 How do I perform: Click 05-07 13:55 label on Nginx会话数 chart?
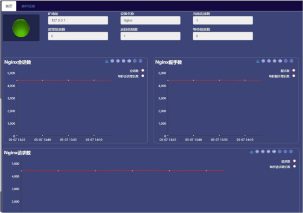click(68, 140)
